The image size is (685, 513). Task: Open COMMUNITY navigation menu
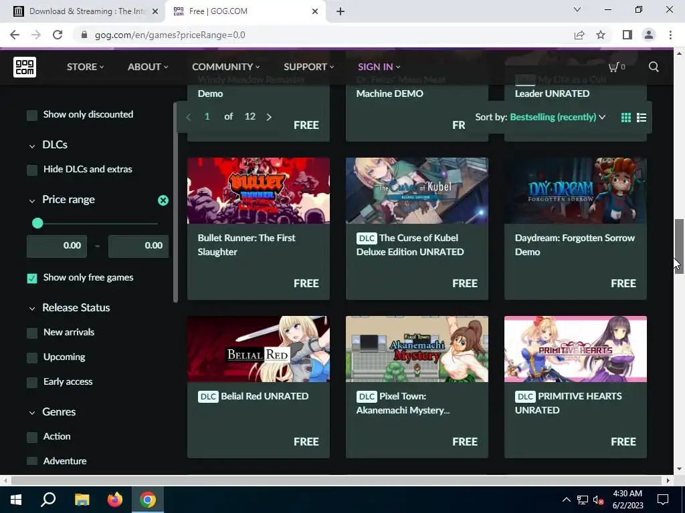click(226, 67)
